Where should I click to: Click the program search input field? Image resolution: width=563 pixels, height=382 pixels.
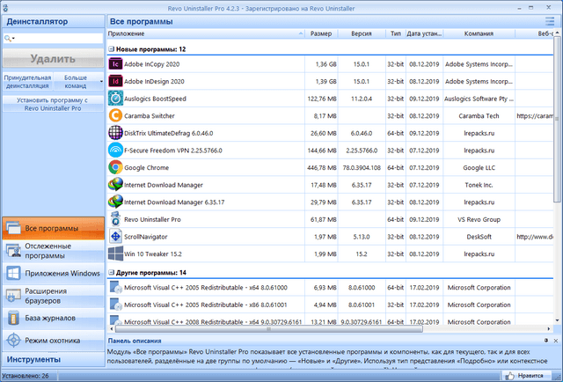point(57,39)
